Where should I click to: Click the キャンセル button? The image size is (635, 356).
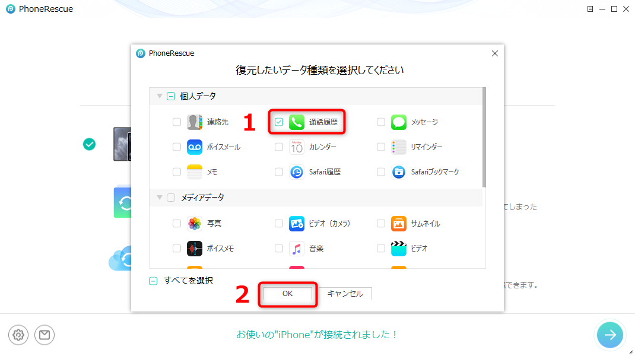(345, 294)
